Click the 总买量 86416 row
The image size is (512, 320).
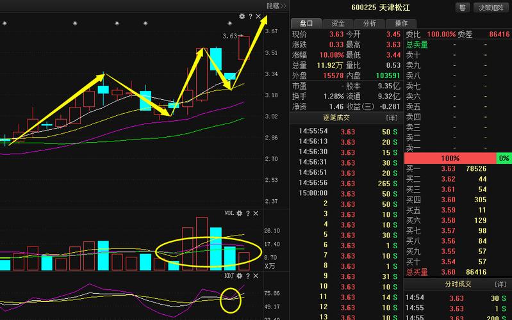[x=458, y=272]
